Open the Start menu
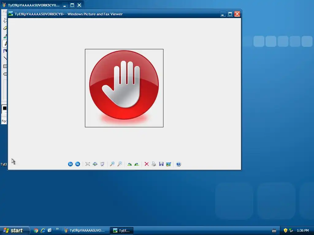 (14, 230)
